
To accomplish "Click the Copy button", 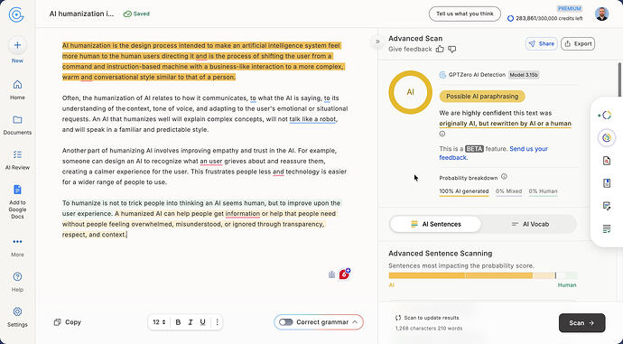I will pyautogui.click(x=67, y=322).
